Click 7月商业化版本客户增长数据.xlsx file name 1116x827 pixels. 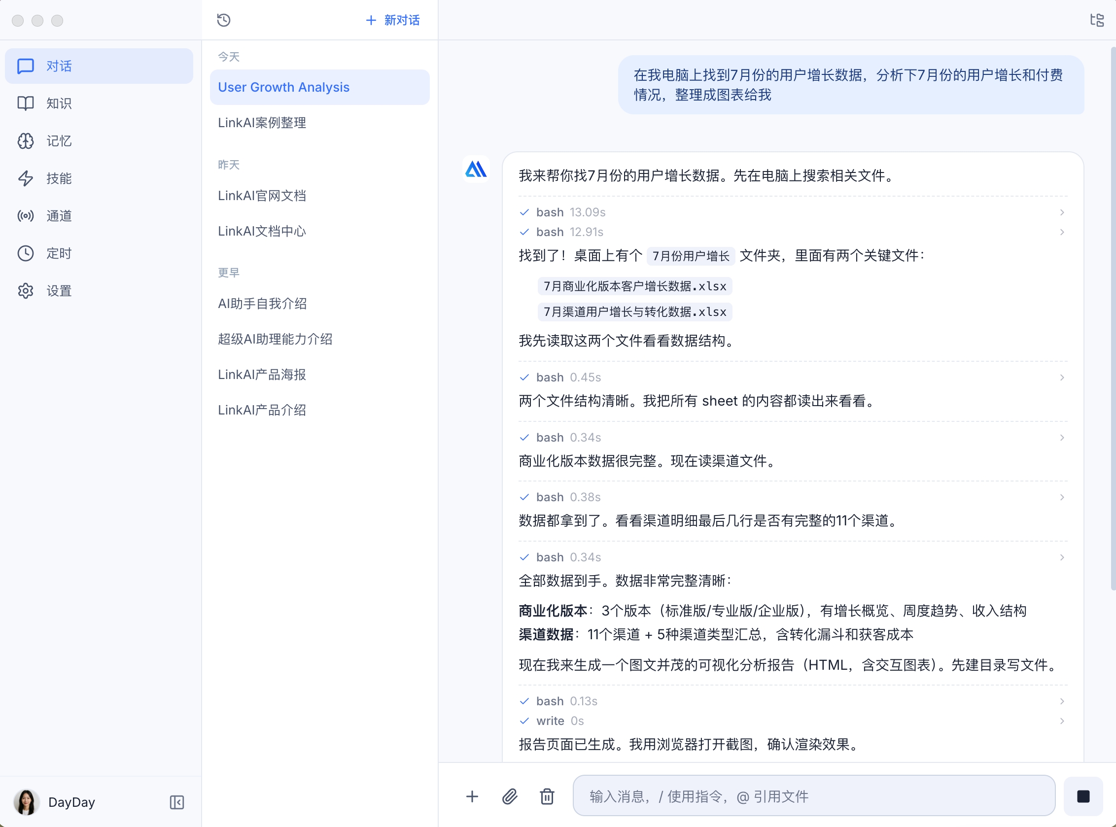tap(635, 286)
